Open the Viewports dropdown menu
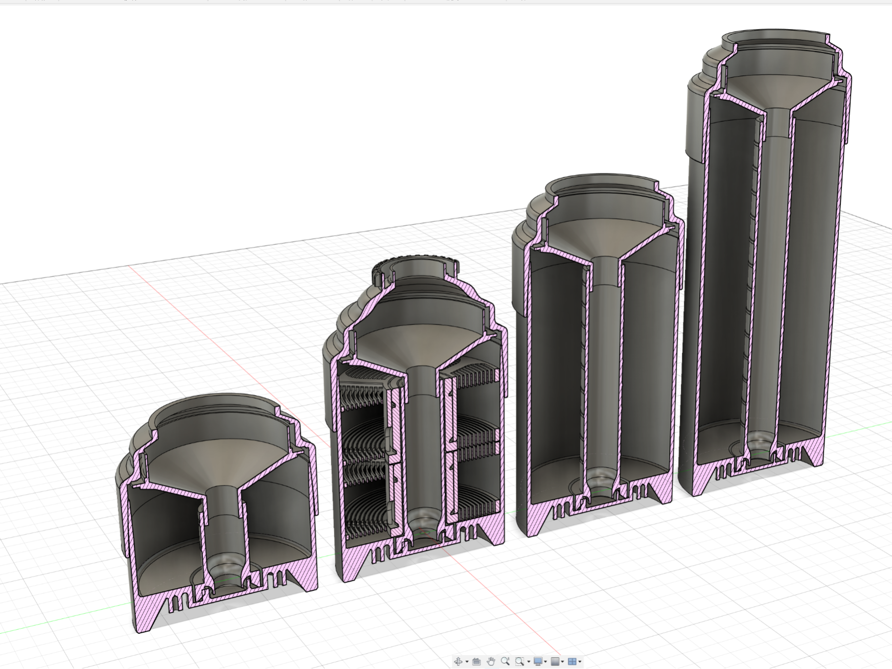892x669 pixels. [579, 661]
